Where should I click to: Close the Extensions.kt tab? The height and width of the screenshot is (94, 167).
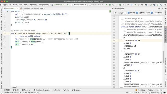tap(17, 8)
